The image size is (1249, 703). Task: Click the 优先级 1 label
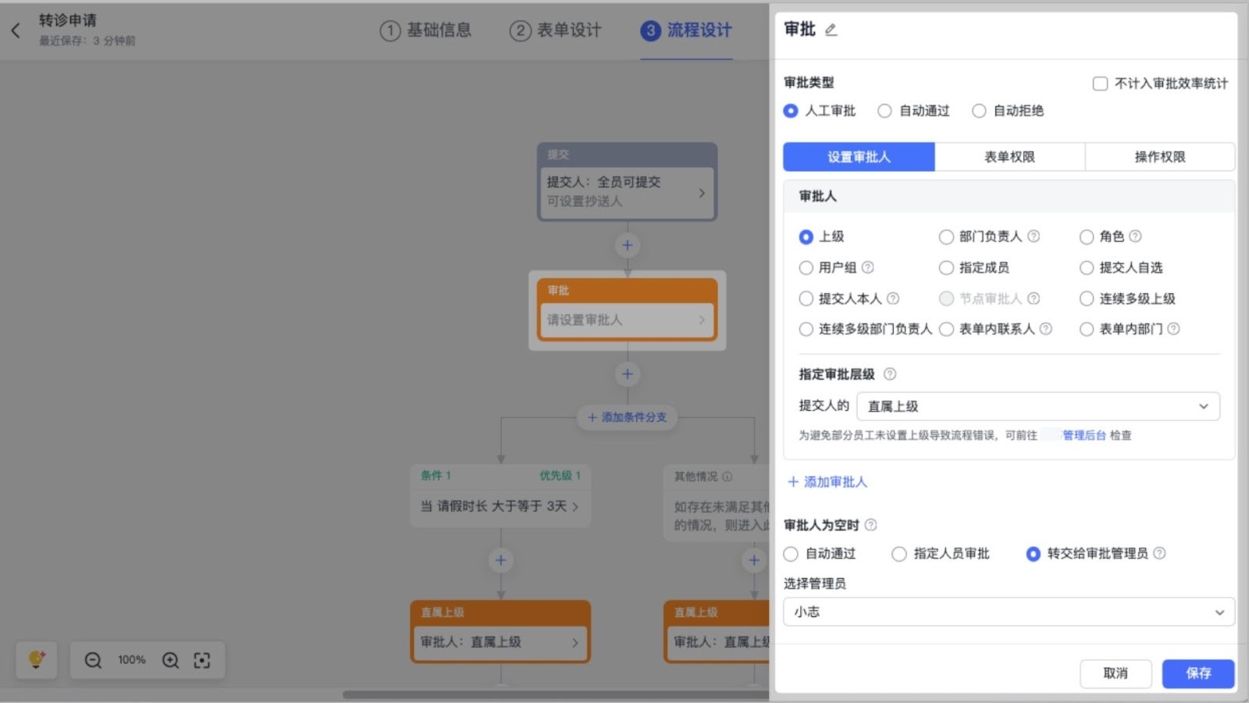coord(560,476)
